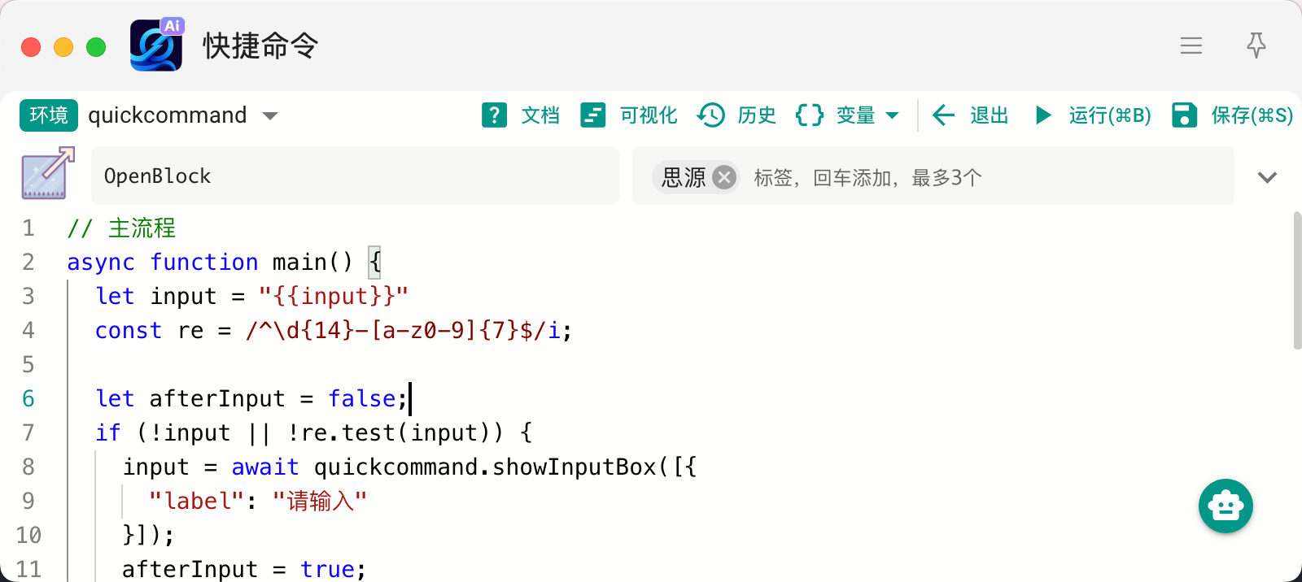This screenshot has height=582, width=1302.
Task: Click the green zoom window button
Action: [96, 47]
